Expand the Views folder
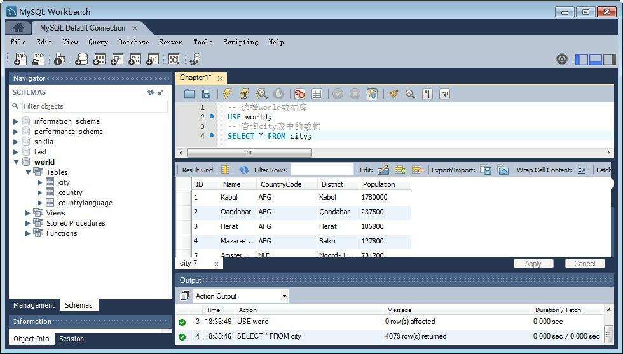This screenshot has width=623, height=354. [27, 213]
